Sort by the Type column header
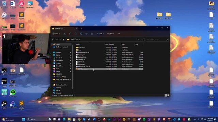The image size is (218, 122). pos(128,44)
